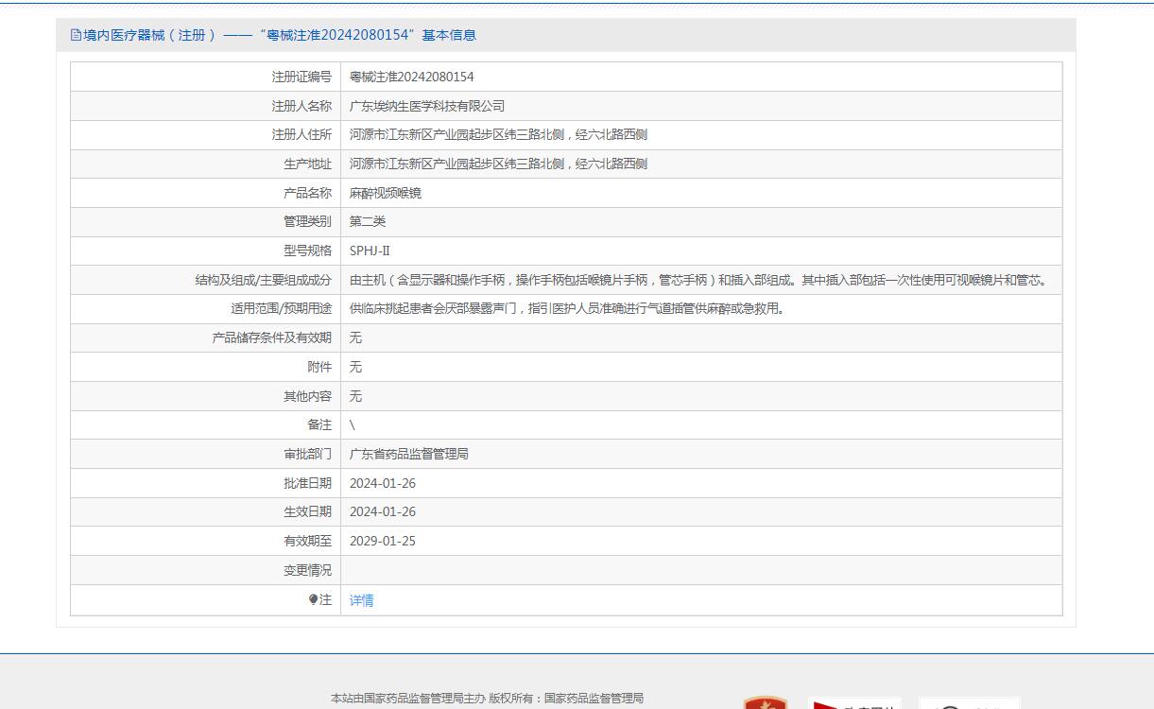Click the page header title 境内医疗器械（注册）基本信息

(280, 35)
